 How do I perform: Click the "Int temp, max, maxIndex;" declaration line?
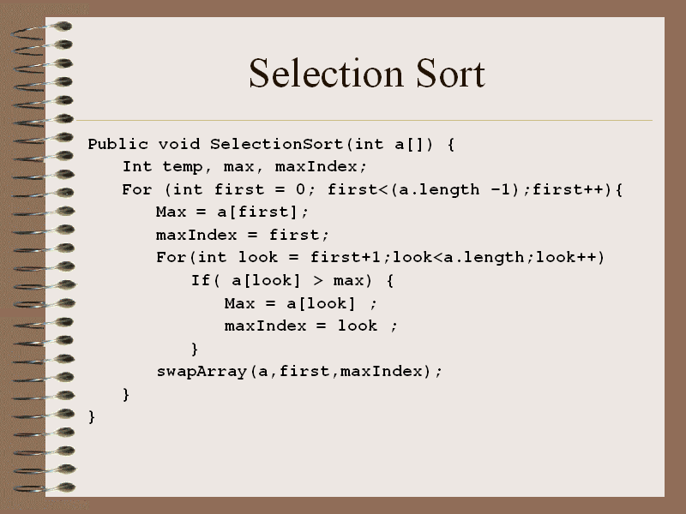[244, 166]
